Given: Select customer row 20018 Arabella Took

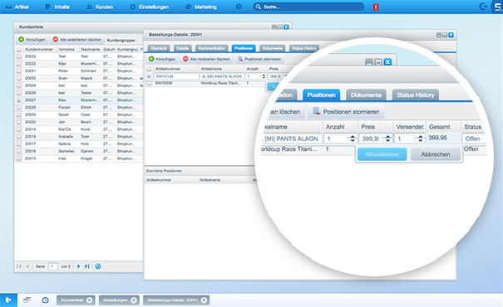Looking at the screenshot, I should coord(79,137).
